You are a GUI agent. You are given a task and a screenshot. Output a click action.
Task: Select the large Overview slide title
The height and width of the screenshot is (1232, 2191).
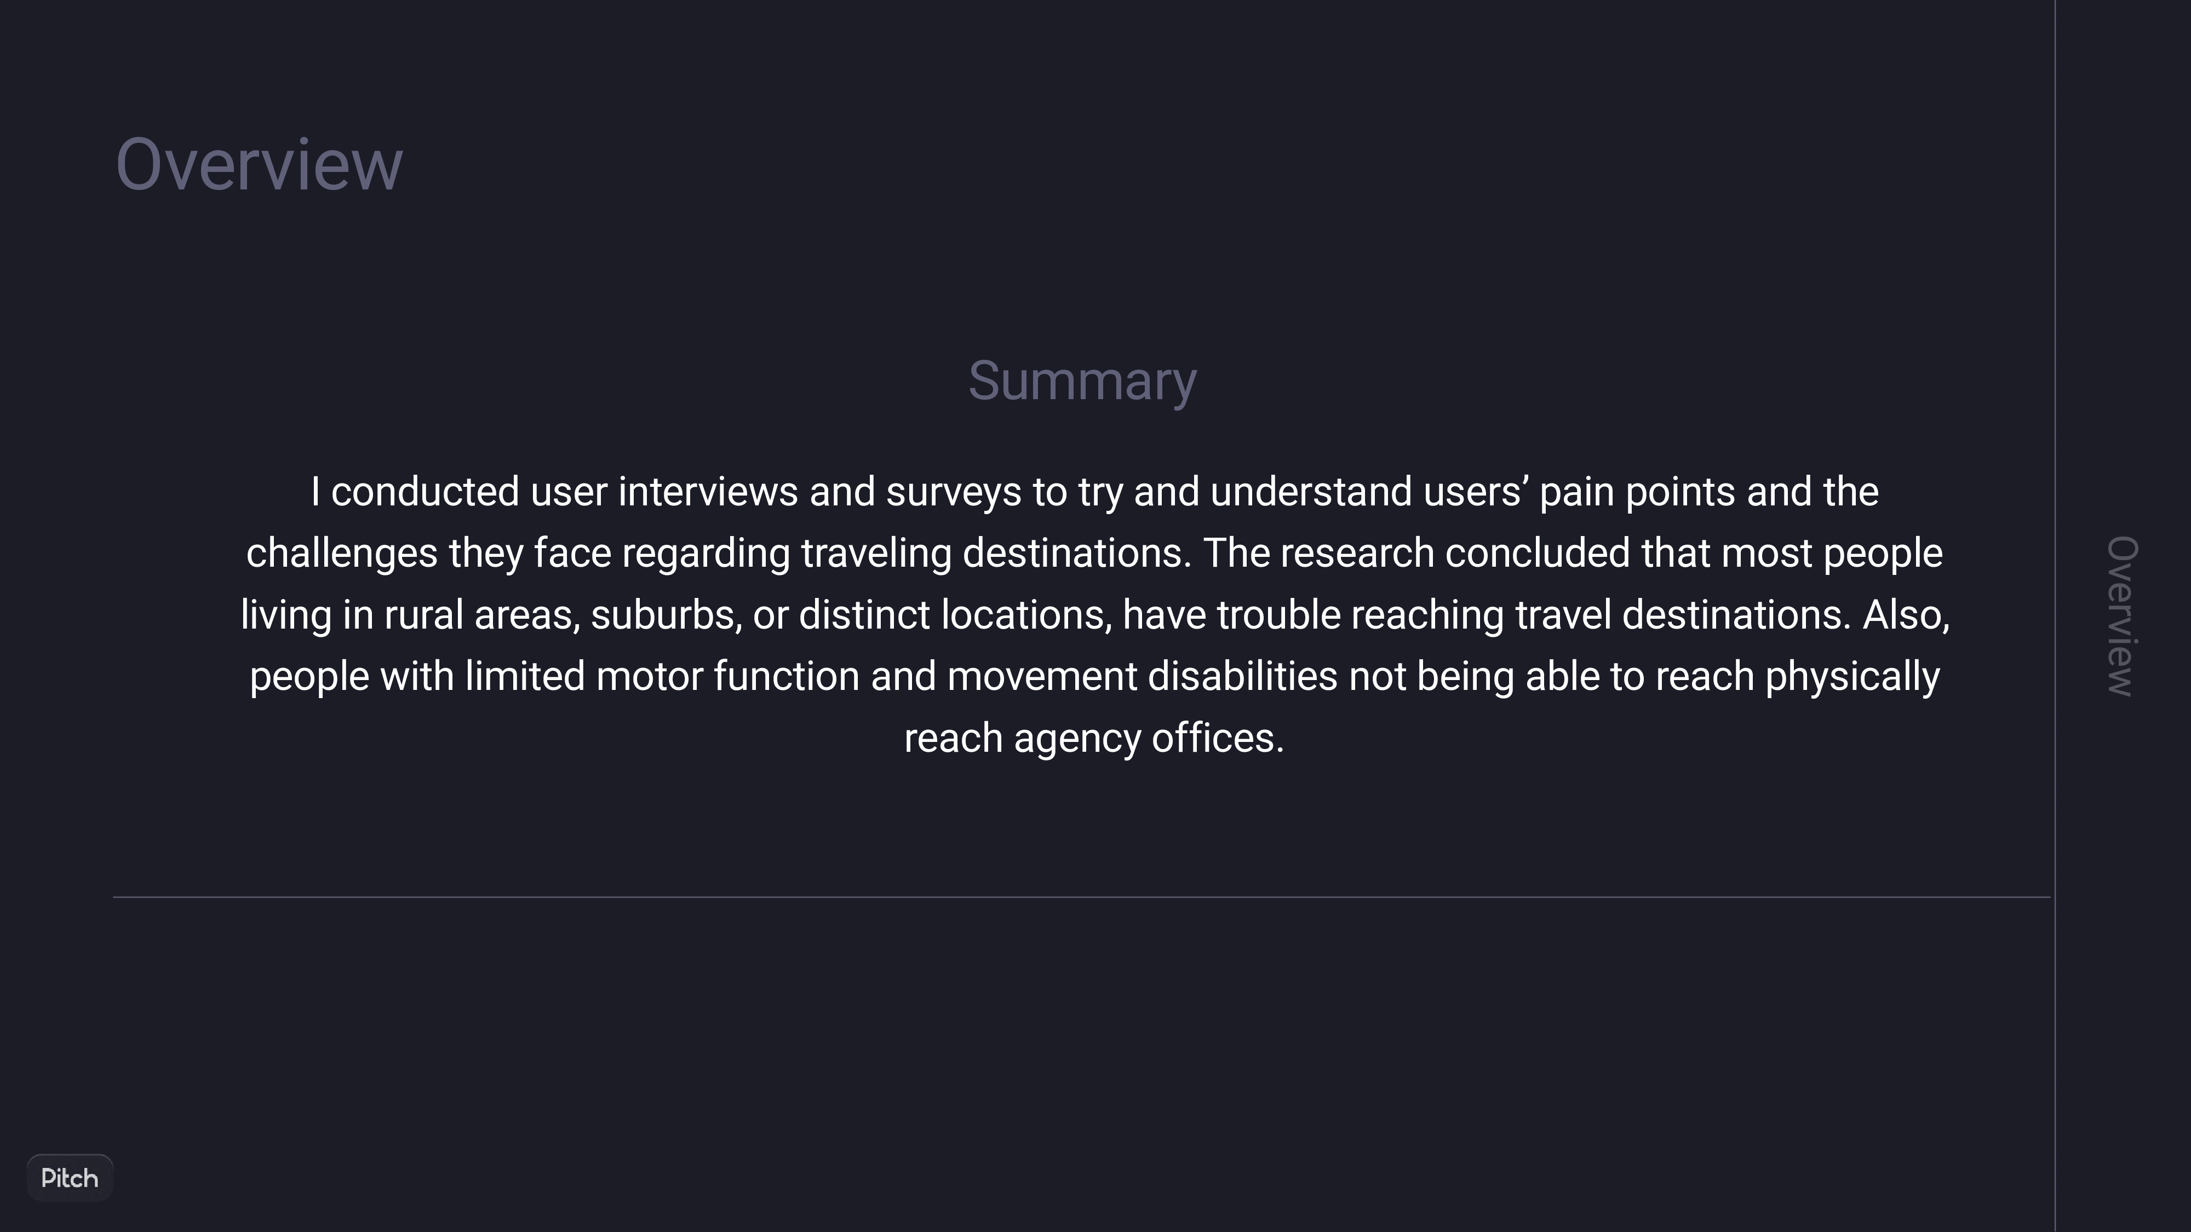(x=260, y=164)
